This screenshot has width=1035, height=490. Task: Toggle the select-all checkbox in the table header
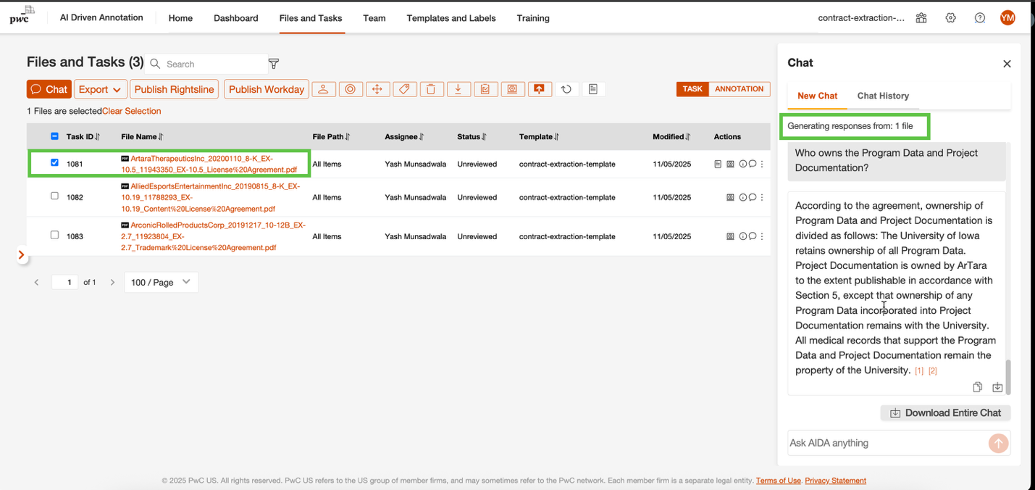[x=54, y=136]
